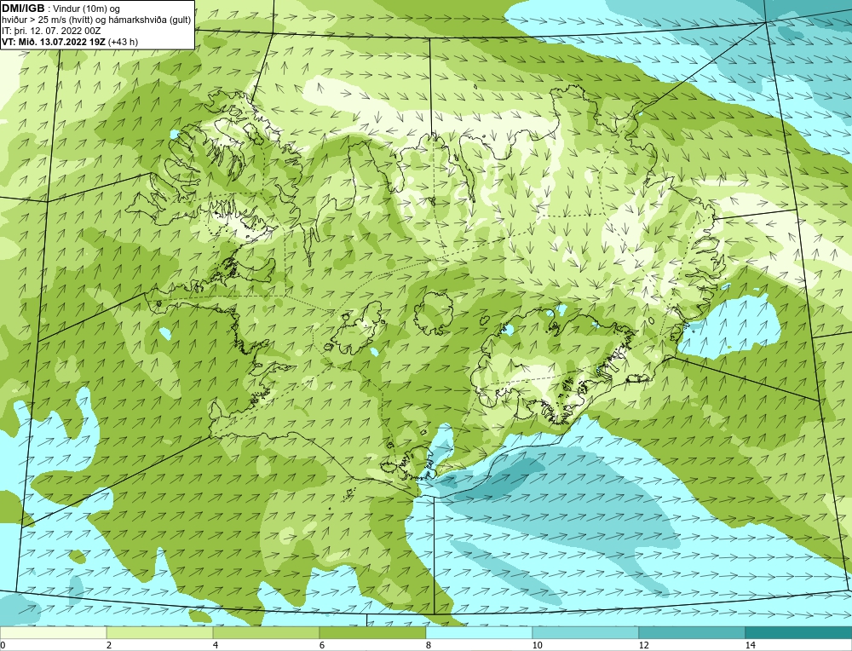The height and width of the screenshot is (651, 852).
Task: Click the '14' label on the color scale
Action: (751, 645)
